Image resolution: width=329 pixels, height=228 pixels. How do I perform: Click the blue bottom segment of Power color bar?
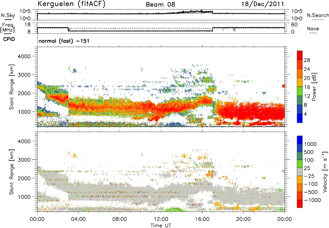[300, 118]
